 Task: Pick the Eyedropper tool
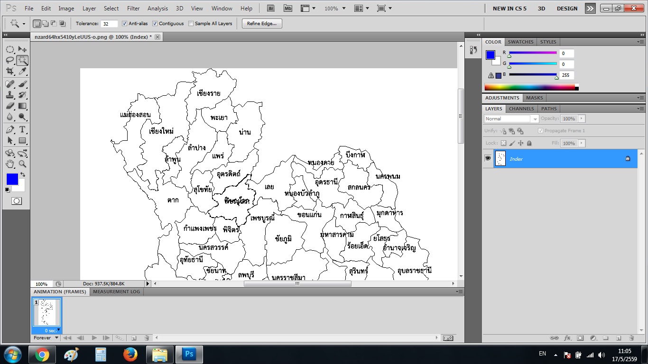point(22,71)
